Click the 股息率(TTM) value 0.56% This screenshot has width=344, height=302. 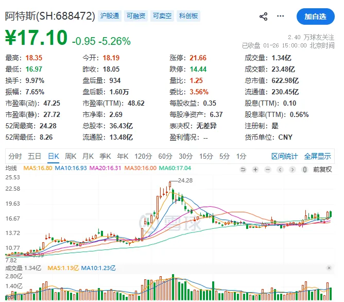coord(299,114)
